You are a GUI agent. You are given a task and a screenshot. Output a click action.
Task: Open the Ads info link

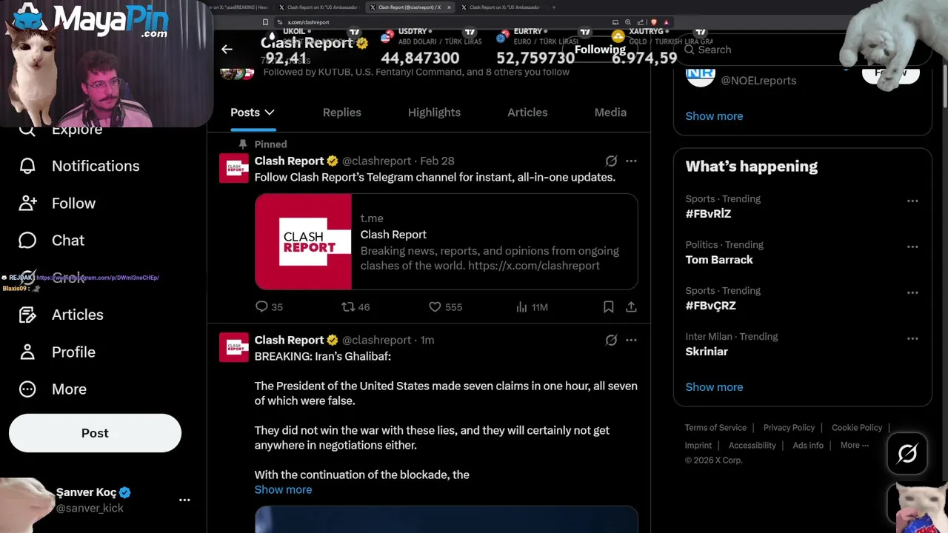(808, 445)
